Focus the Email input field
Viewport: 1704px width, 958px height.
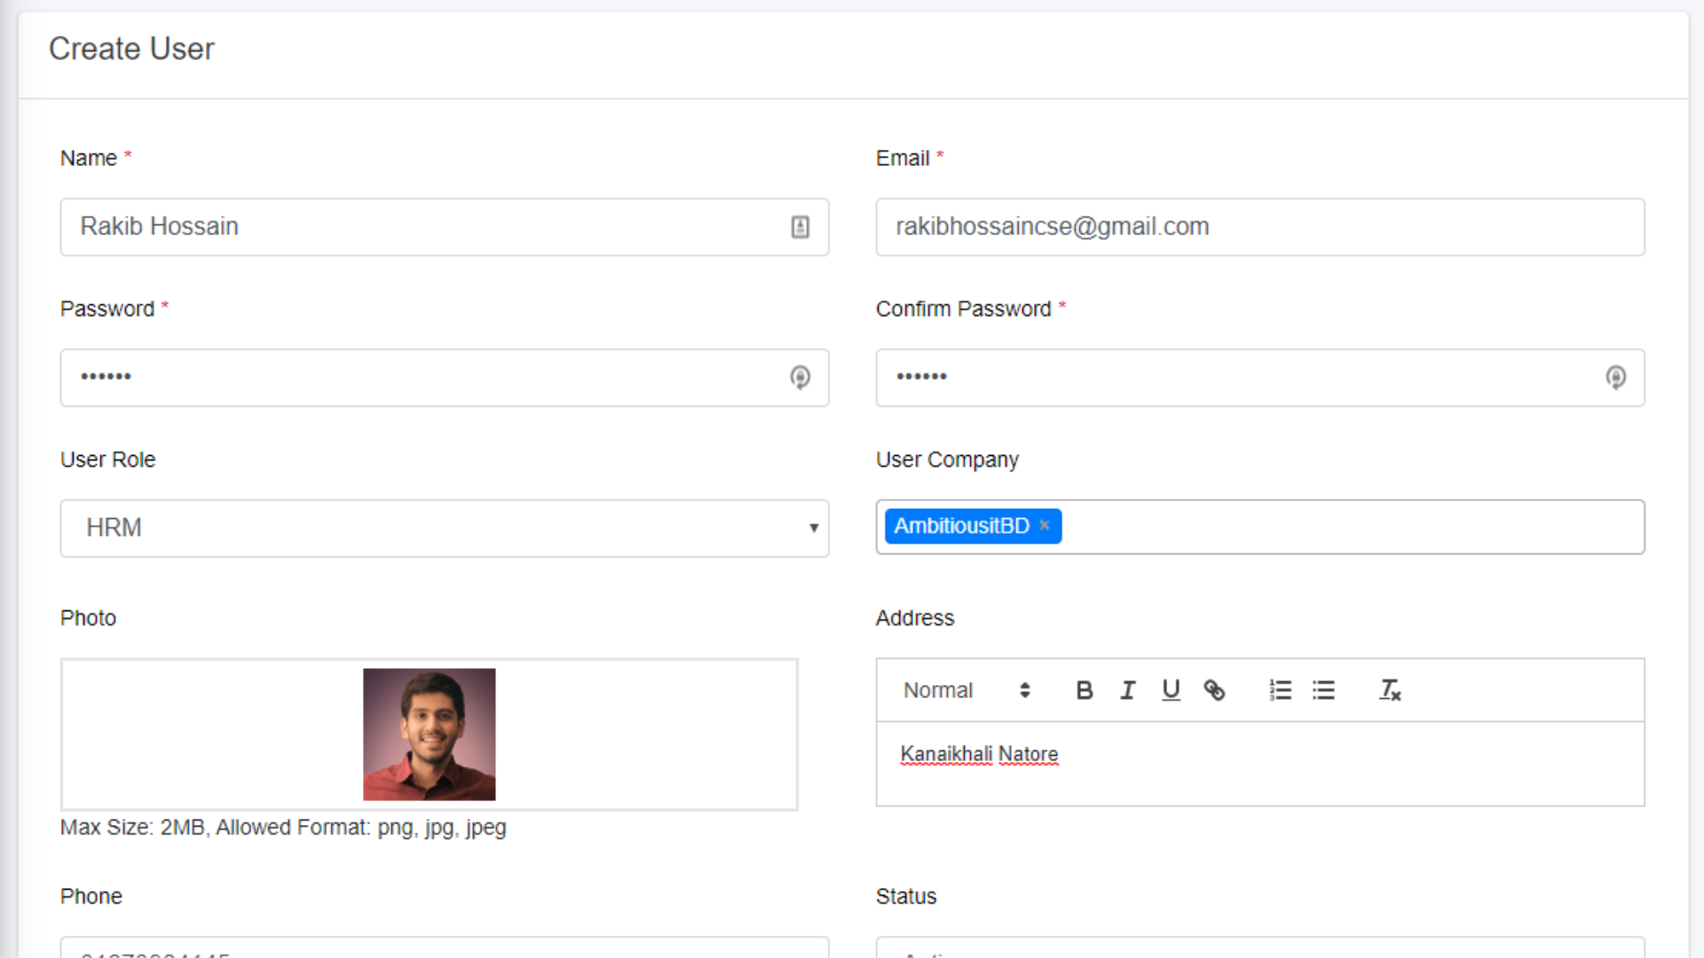(x=1259, y=227)
